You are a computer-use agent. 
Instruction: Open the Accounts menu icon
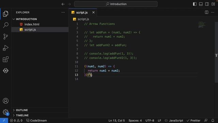[x=5, y=101]
